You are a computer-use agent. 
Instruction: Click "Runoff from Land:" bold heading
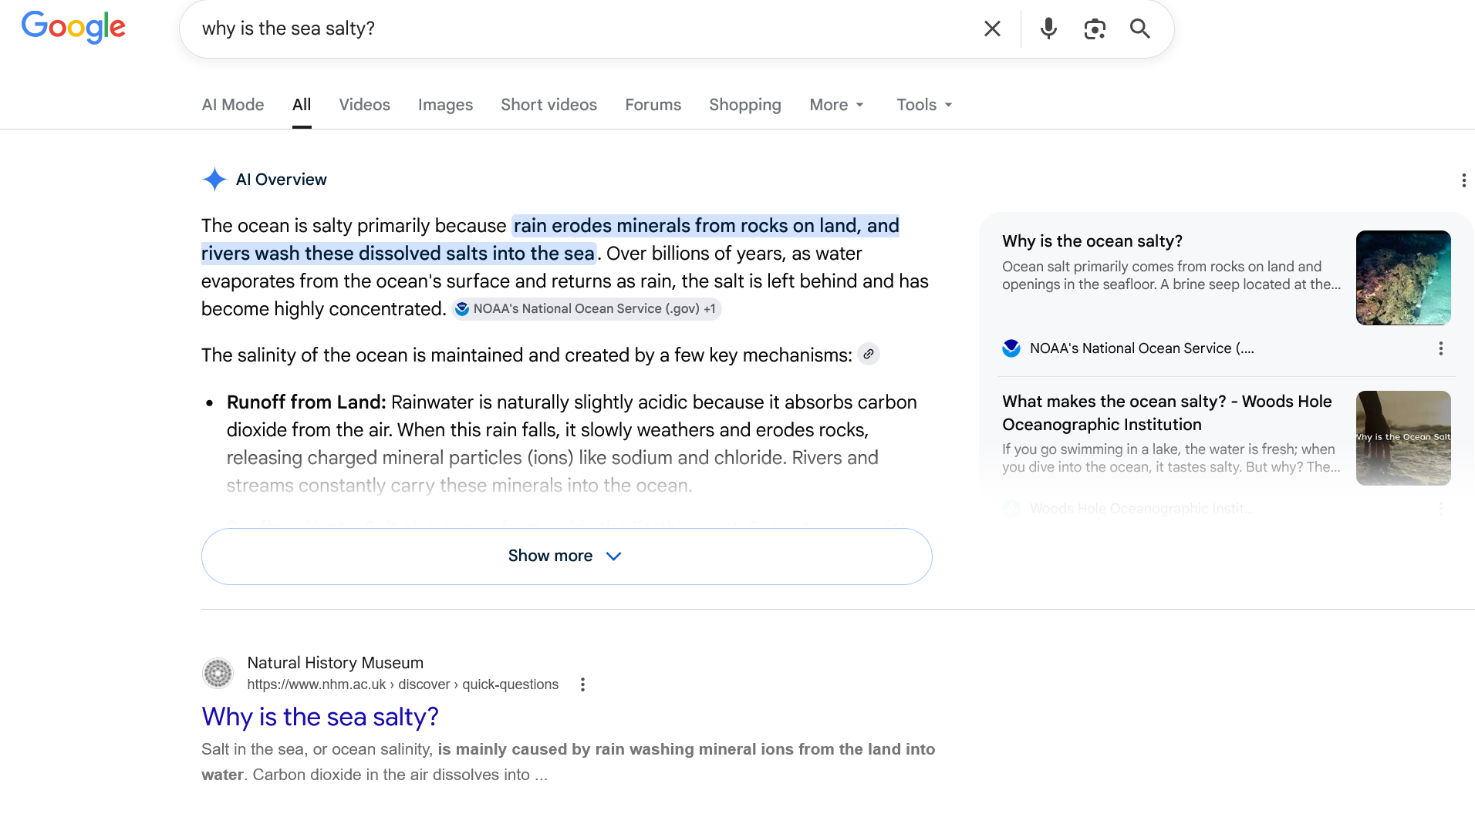306,402
